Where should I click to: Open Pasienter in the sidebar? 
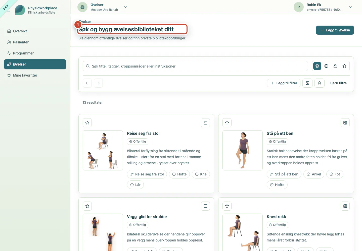(x=35, y=42)
